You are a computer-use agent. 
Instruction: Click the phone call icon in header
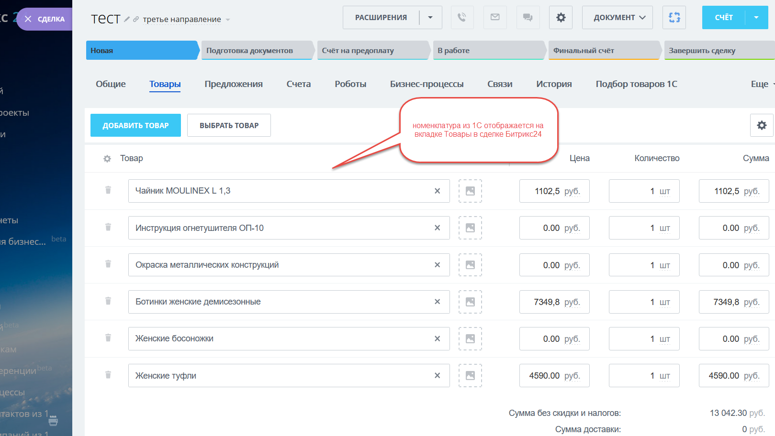461,18
